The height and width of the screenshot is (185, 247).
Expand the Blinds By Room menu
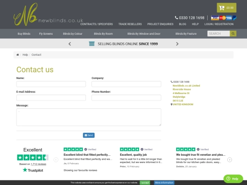[103, 34]
